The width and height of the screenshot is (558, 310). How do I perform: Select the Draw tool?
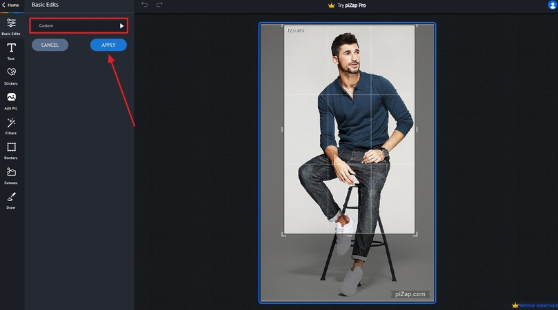(x=11, y=201)
